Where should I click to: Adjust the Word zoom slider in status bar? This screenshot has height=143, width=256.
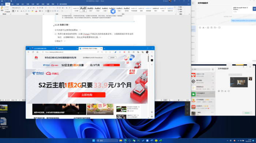pos(179,100)
